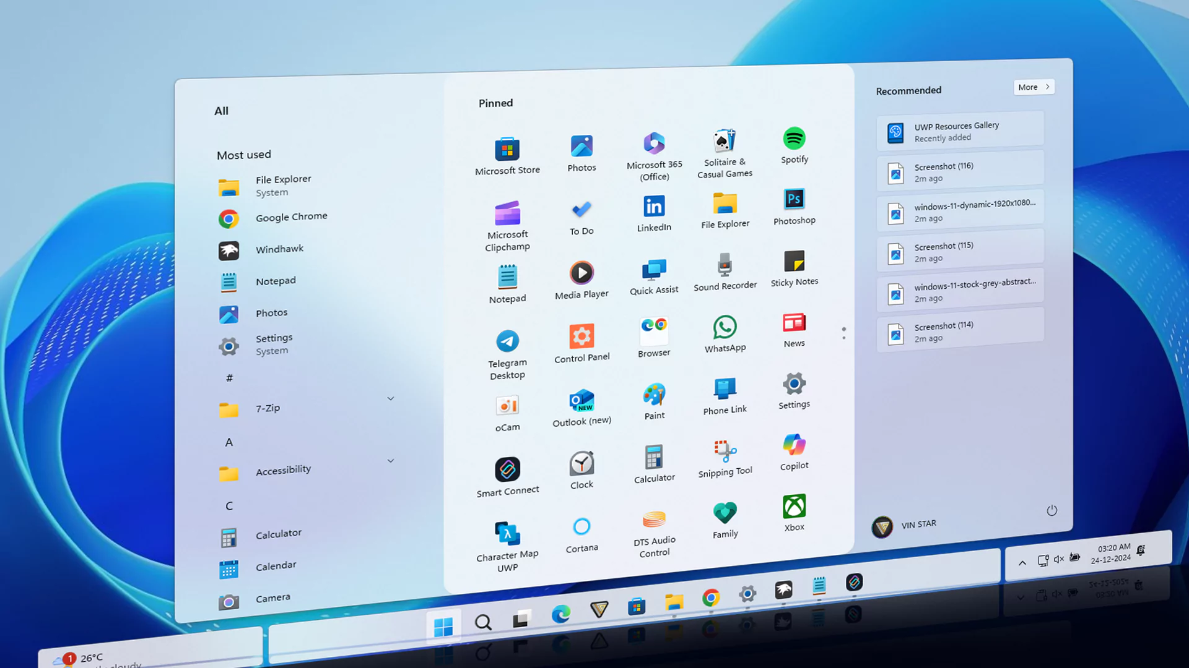The width and height of the screenshot is (1189, 668).
Task: Click the power button
Action: (1052, 510)
